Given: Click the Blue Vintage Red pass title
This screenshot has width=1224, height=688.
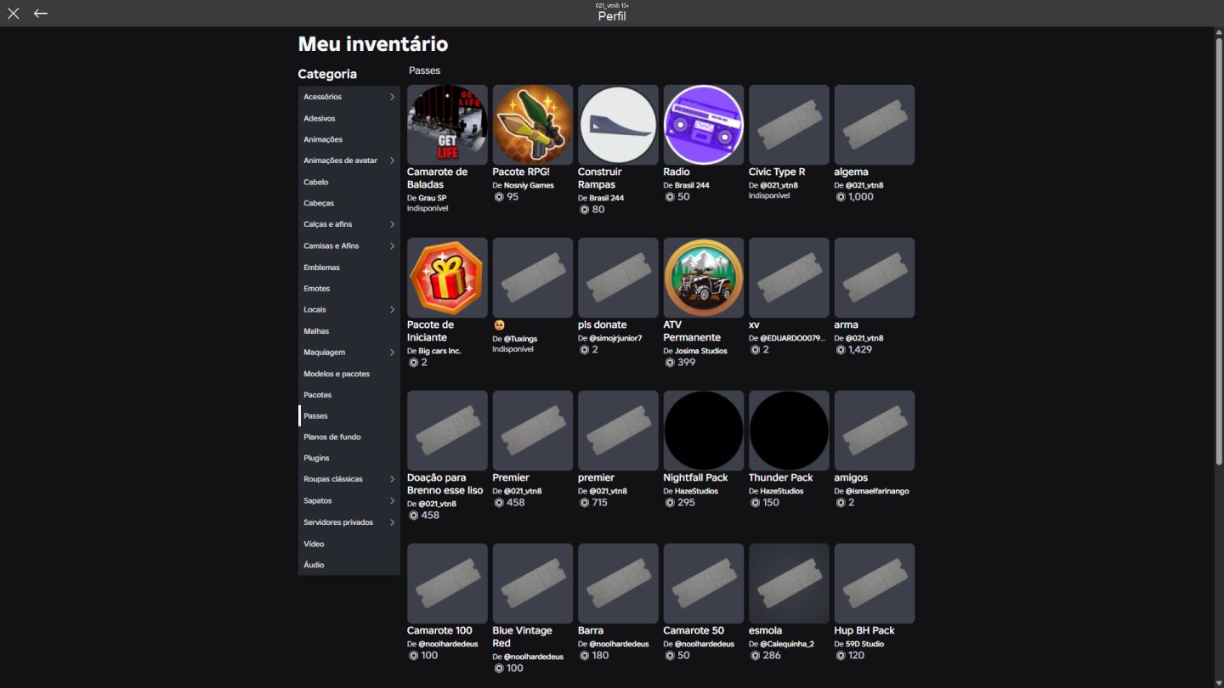Looking at the screenshot, I should pos(522,637).
